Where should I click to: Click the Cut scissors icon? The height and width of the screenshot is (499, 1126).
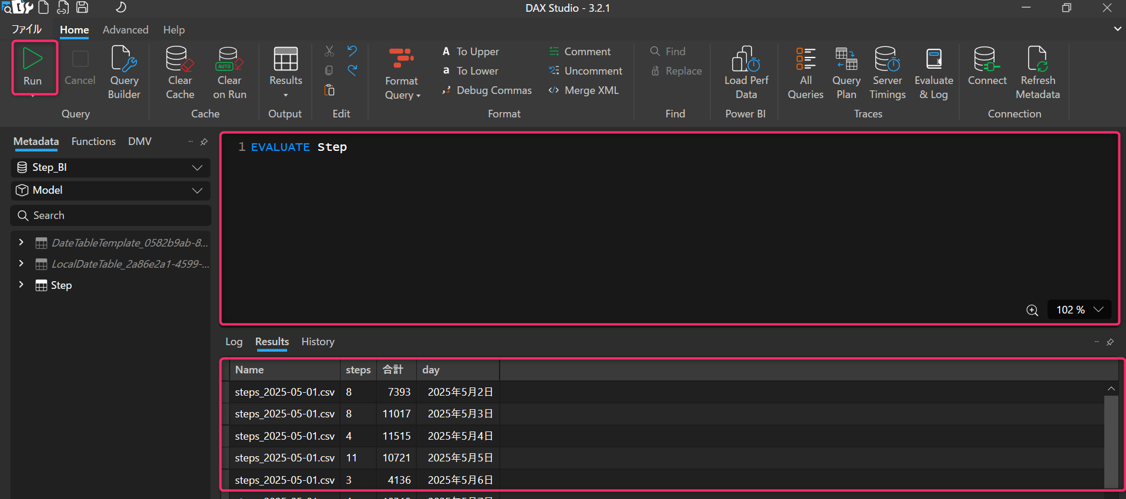click(x=329, y=51)
